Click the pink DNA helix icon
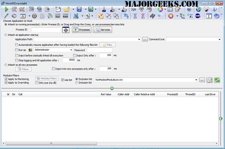The width and height of the screenshot is (225, 149). click(x=143, y=16)
